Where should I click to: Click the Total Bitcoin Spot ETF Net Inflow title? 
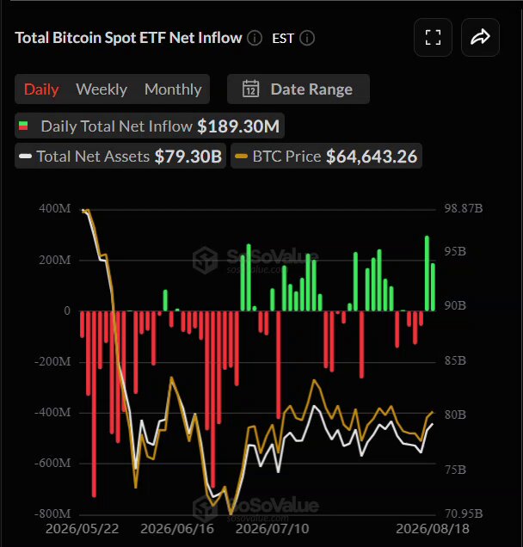coord(128,38)
